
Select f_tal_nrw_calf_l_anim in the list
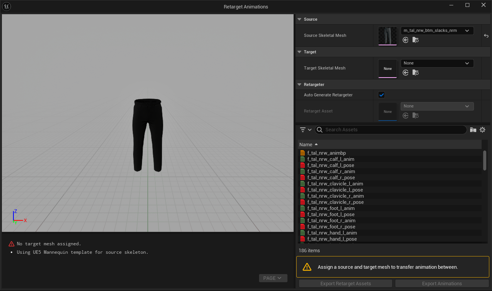coord(390,159)
